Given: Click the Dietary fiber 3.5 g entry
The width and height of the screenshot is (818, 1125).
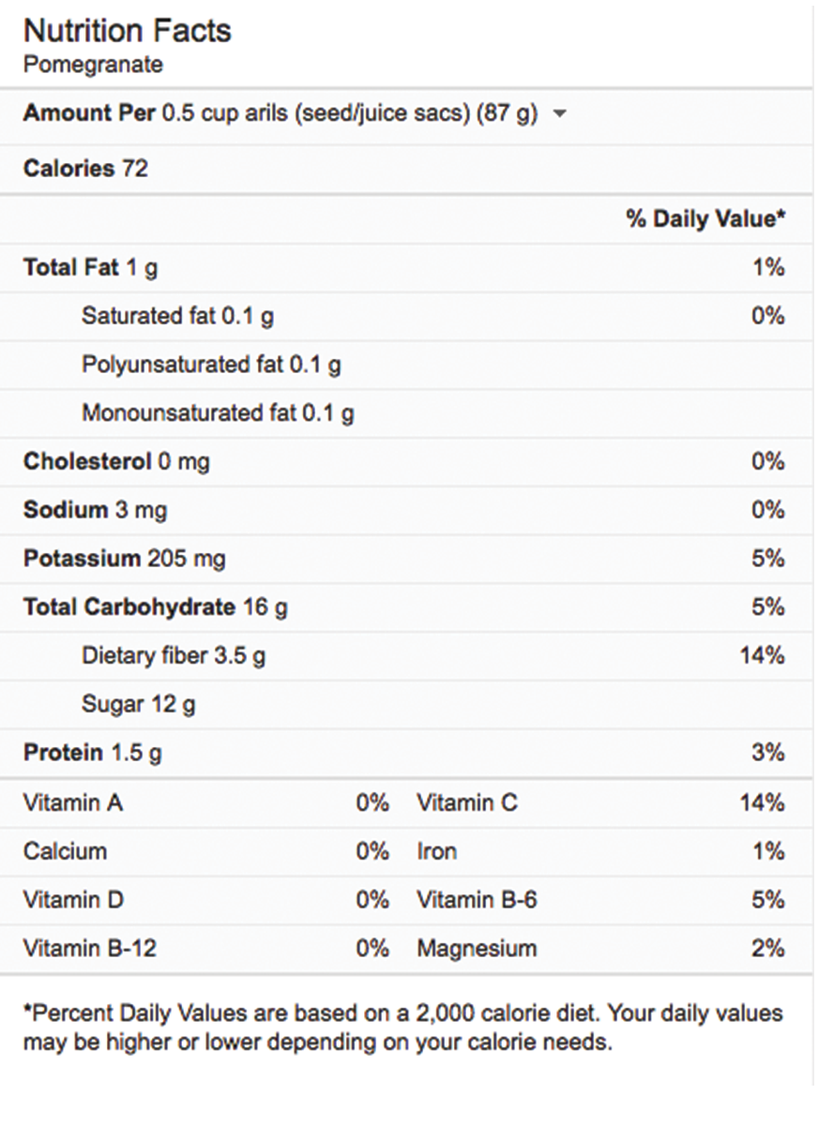Looking at the screenshot, I should [x=174, y=656].
